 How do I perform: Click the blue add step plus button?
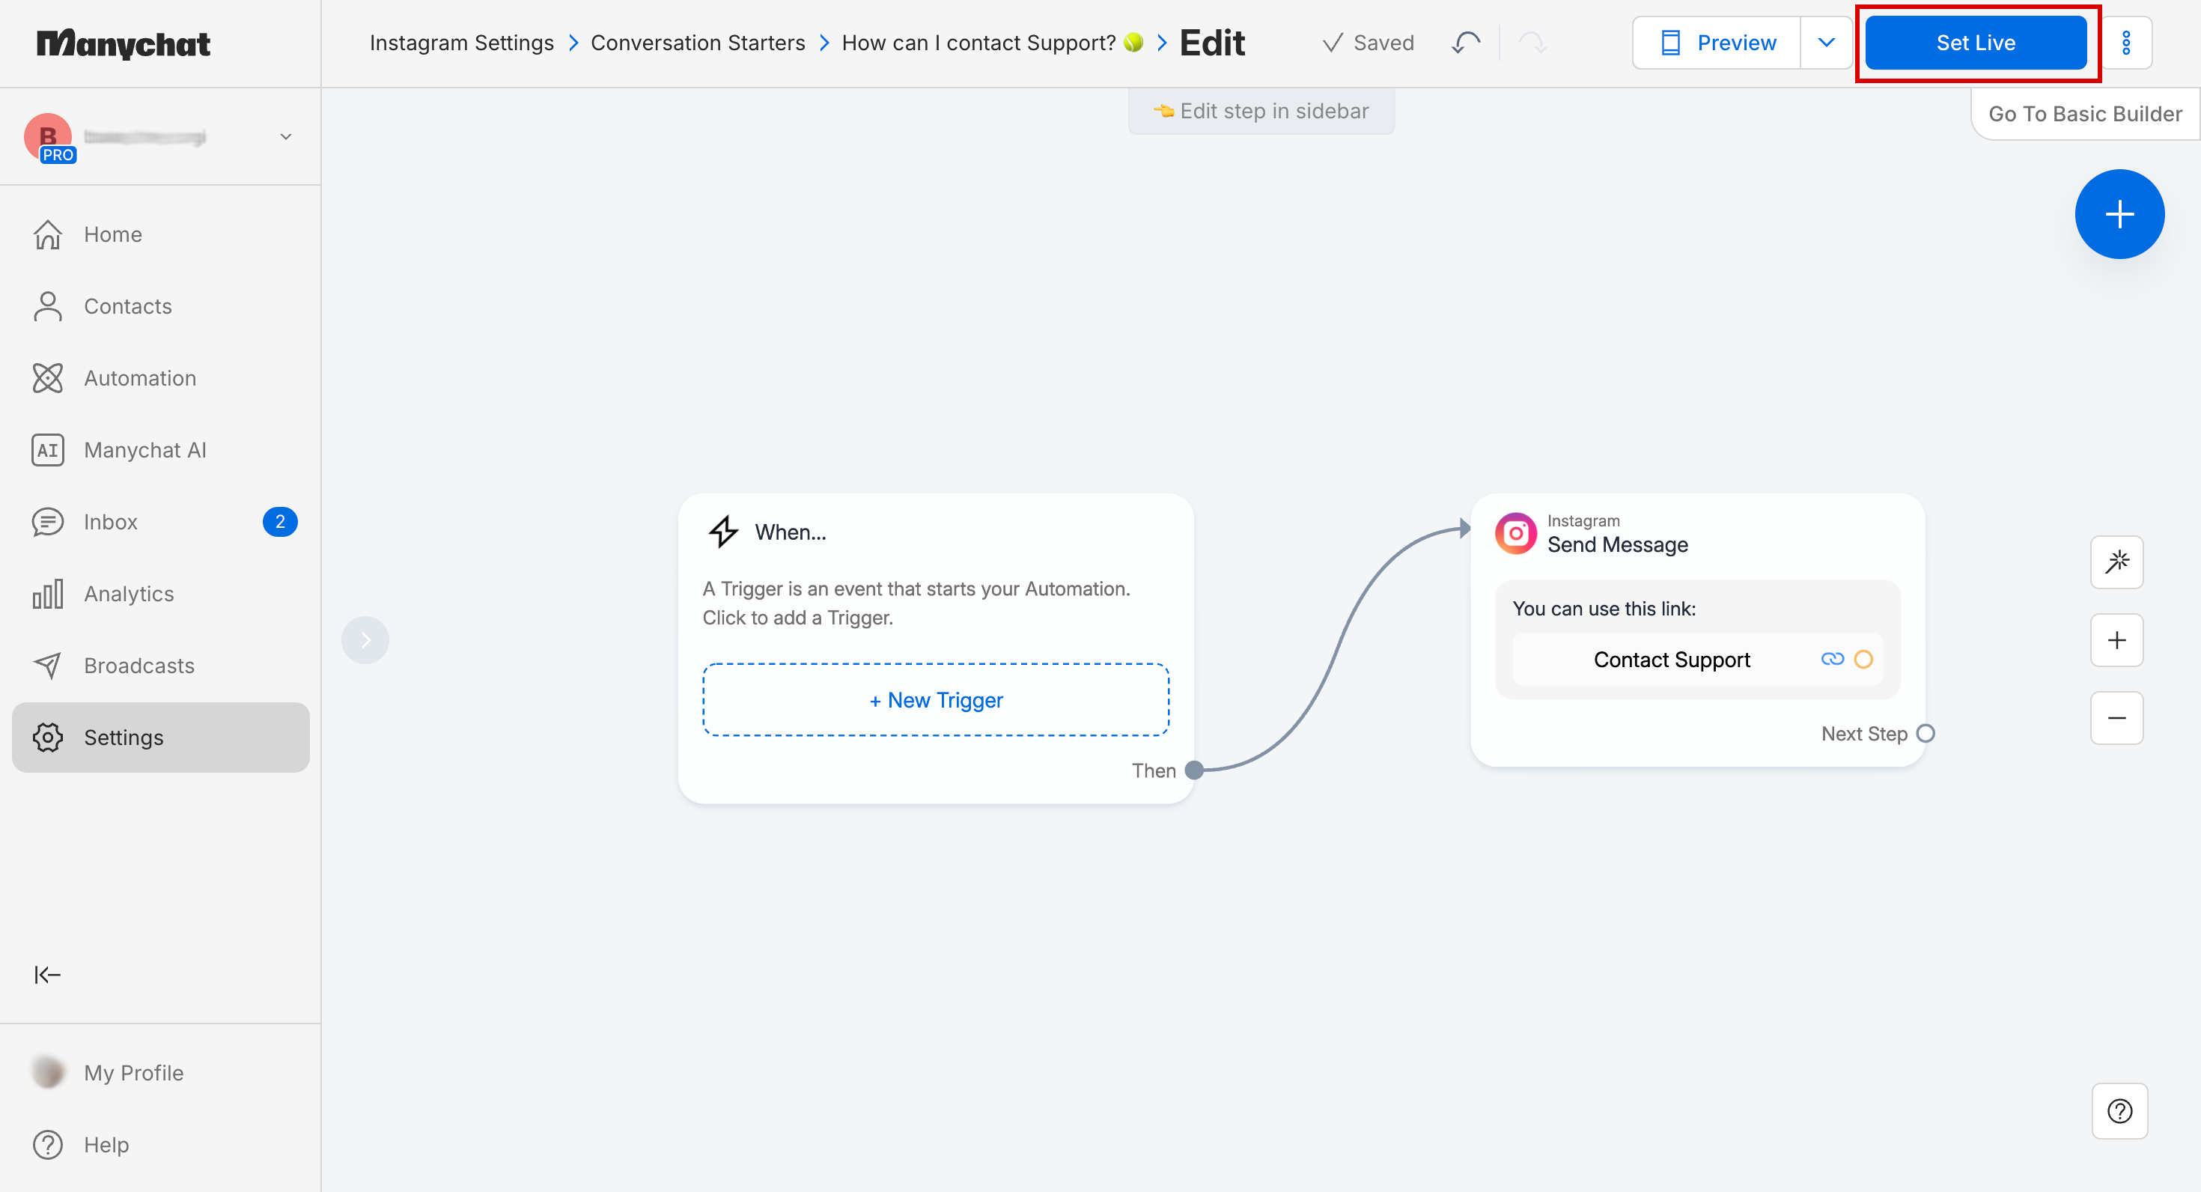point(2119,213)
